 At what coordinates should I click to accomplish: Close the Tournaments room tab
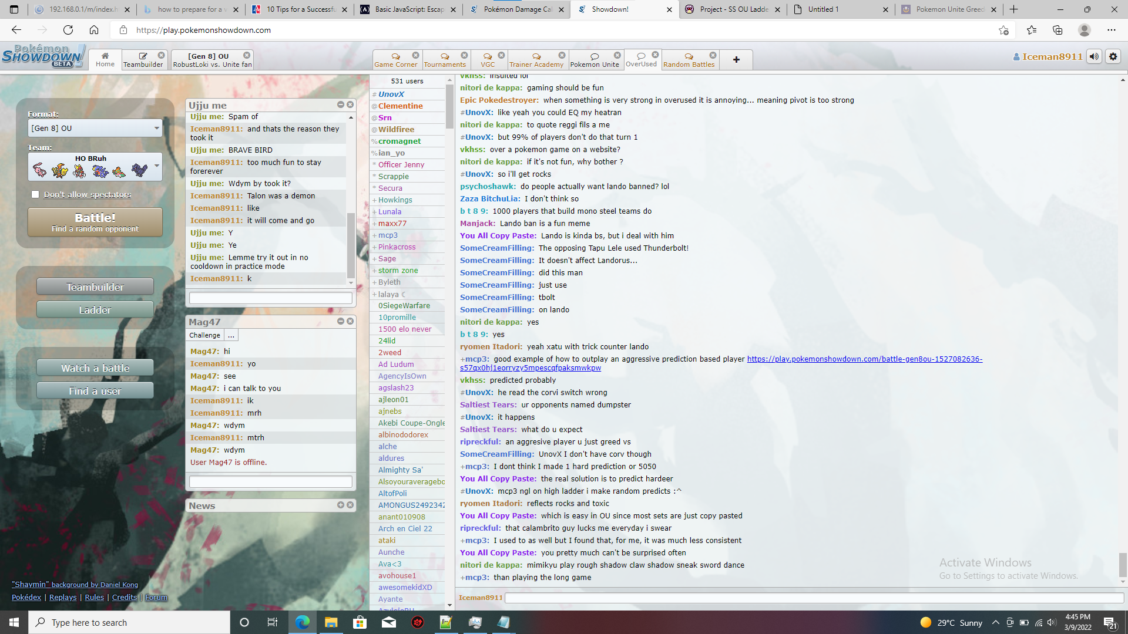pyautogui.click(x=464, y=55)
